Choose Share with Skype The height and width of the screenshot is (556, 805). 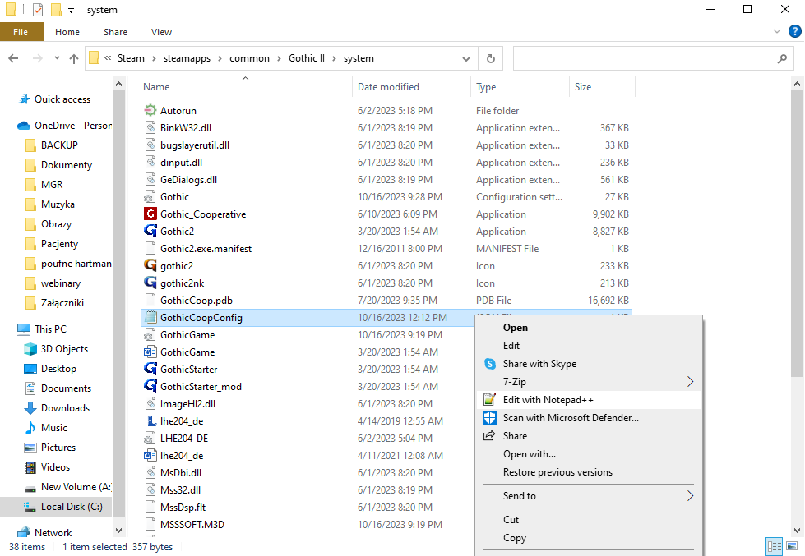coord(589,364)
